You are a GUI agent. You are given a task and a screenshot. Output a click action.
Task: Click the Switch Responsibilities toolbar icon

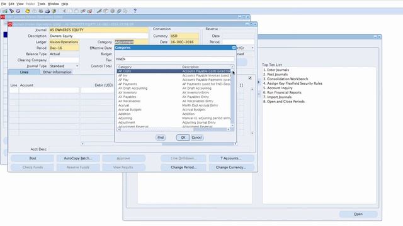click(x=40, y=11)
